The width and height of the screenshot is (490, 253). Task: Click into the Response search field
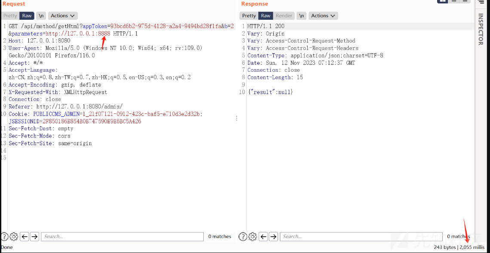tap(361, 236)
